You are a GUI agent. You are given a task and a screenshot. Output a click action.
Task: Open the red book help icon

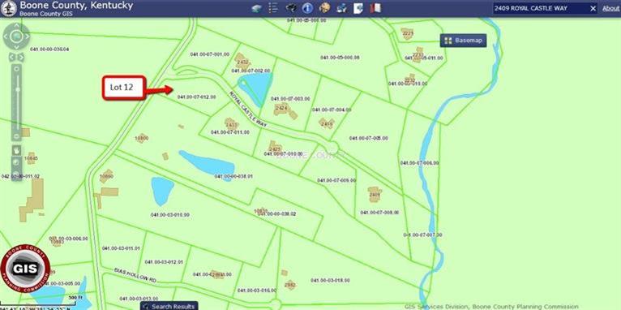coord(375,8)
